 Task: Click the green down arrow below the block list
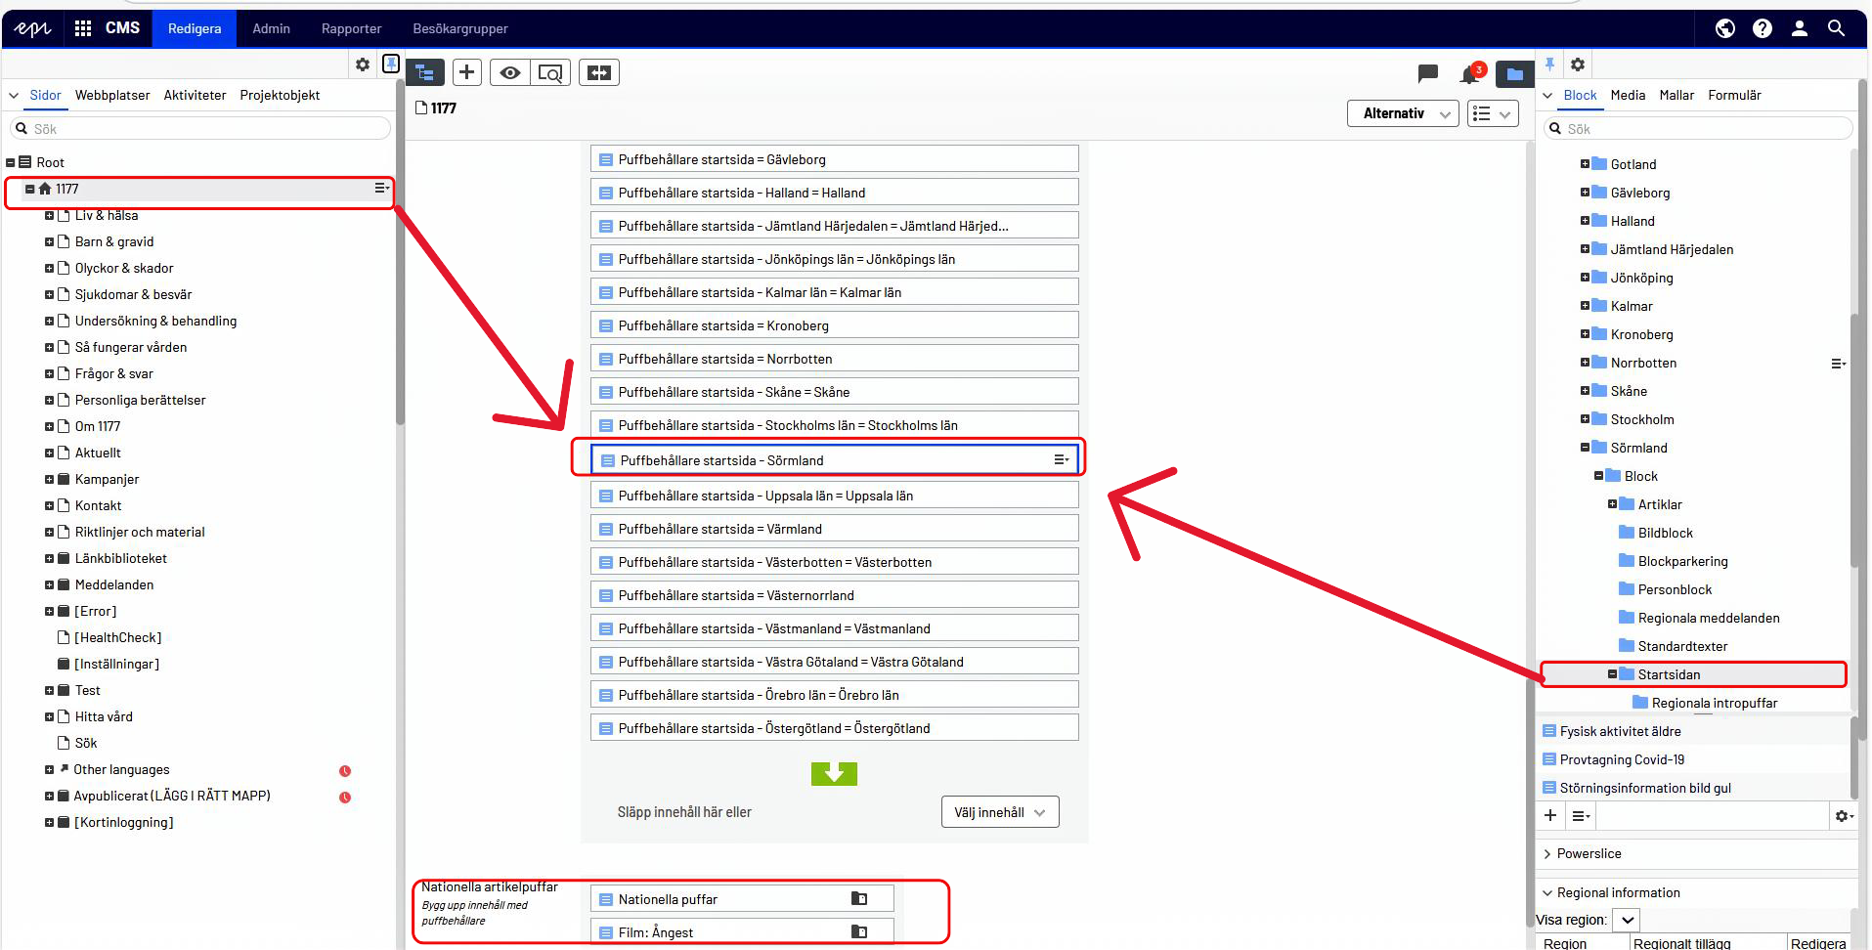pyautogui.click(x=834, y=774)
